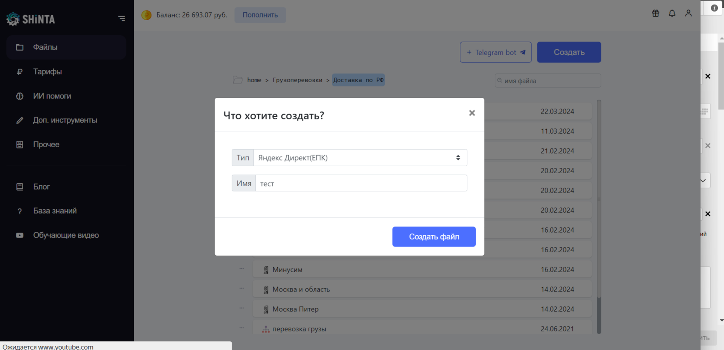Close the Что хотите создать dialog

click(472, 113)
